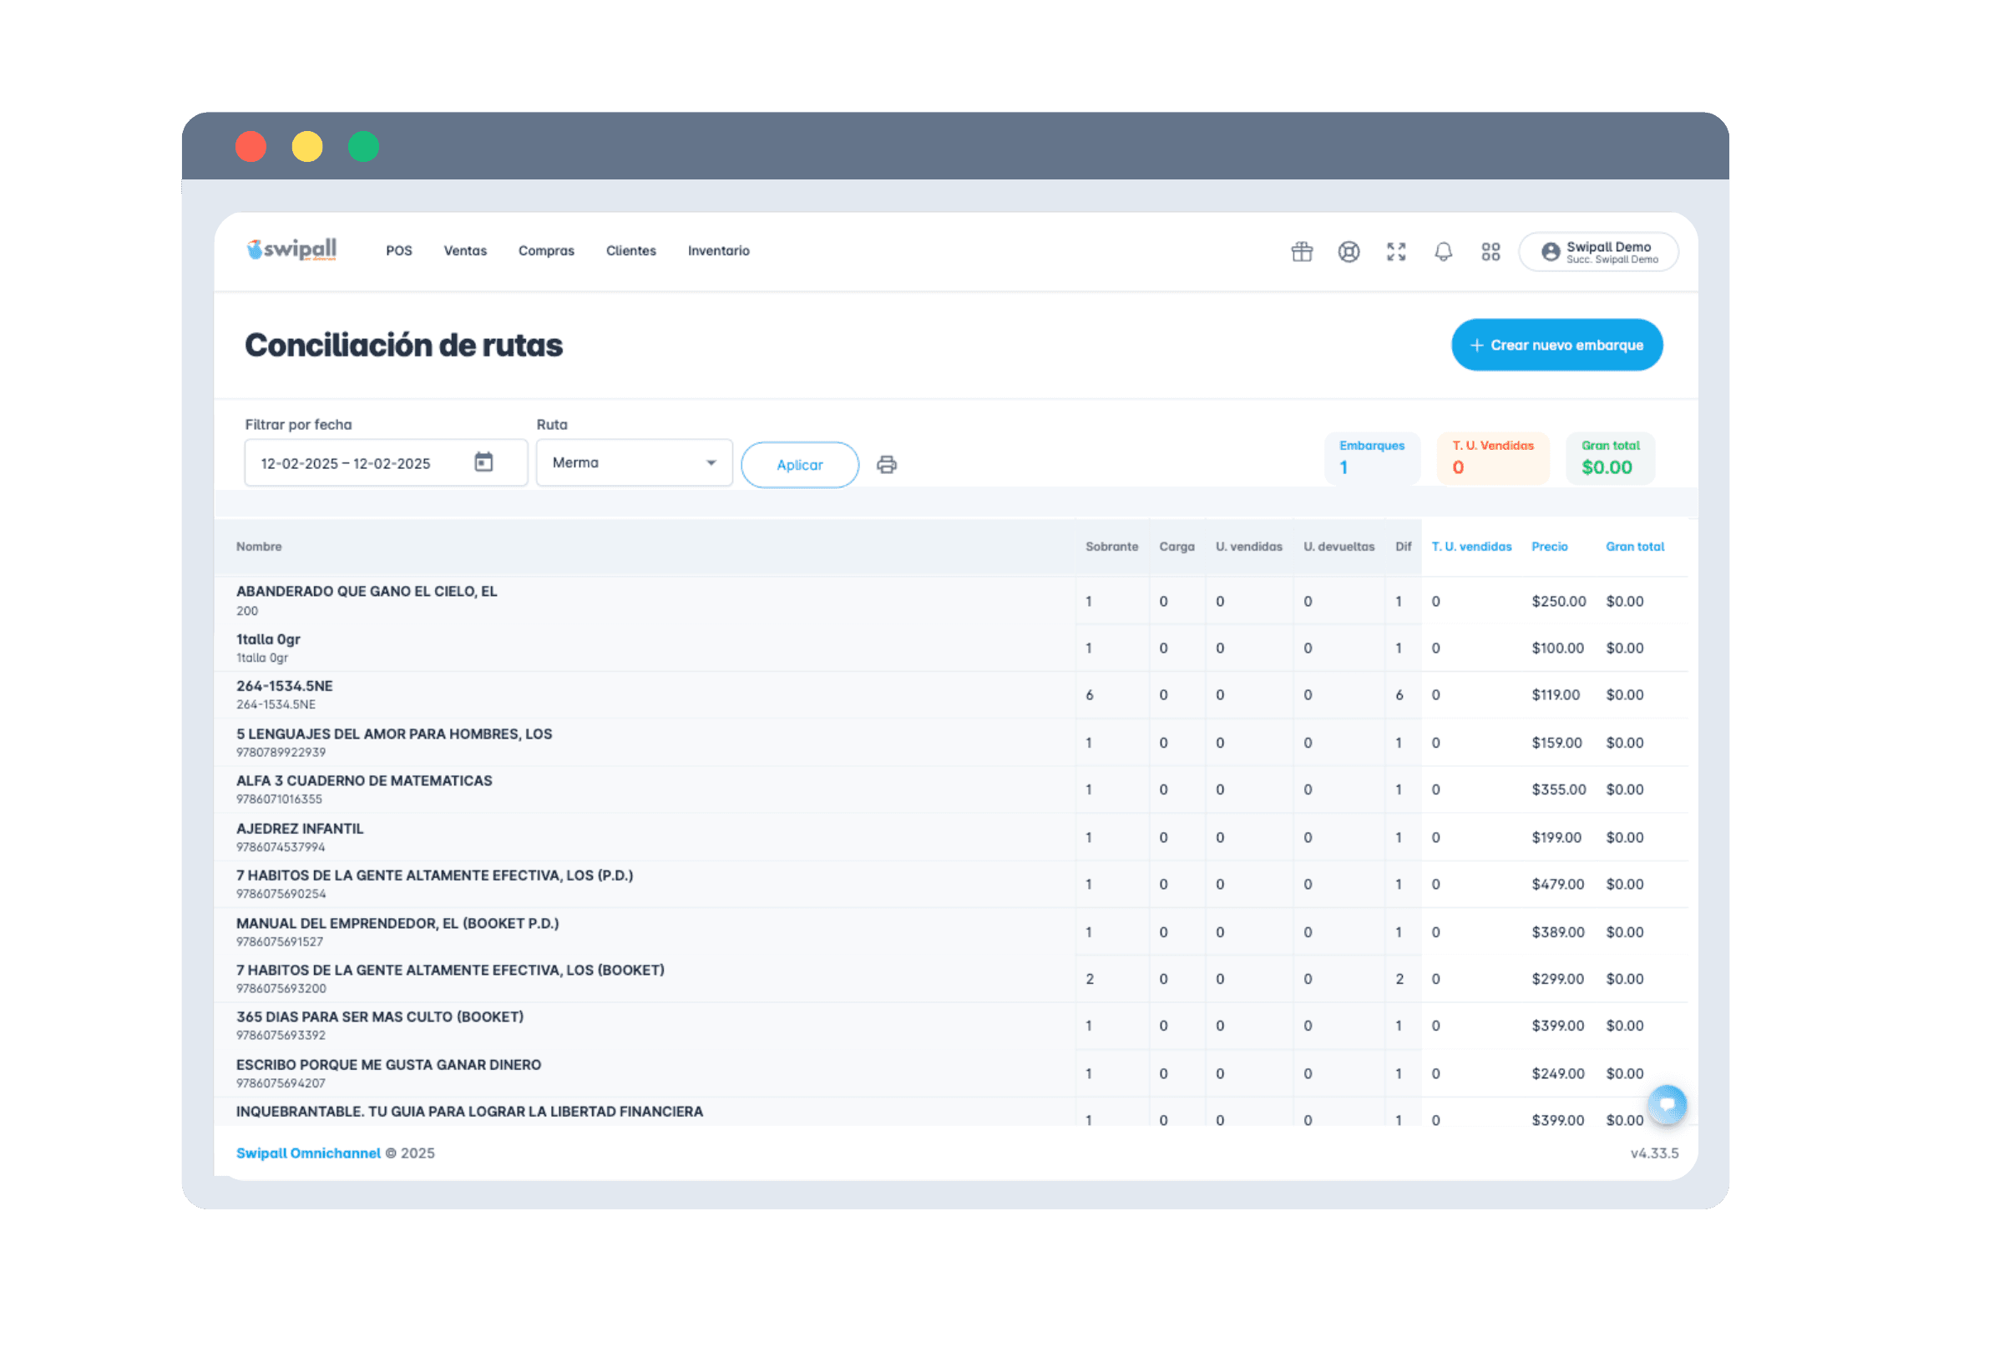Screen dimensions: 2004x1352
Task: Click Crear nuevo embarque button
Action: pos(1556,345)
